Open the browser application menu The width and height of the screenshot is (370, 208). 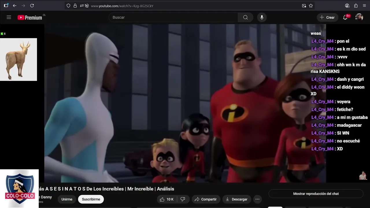[x=364, y=5]
